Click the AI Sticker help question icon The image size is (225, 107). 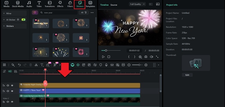pyautogui.click(x=18, y=20)
